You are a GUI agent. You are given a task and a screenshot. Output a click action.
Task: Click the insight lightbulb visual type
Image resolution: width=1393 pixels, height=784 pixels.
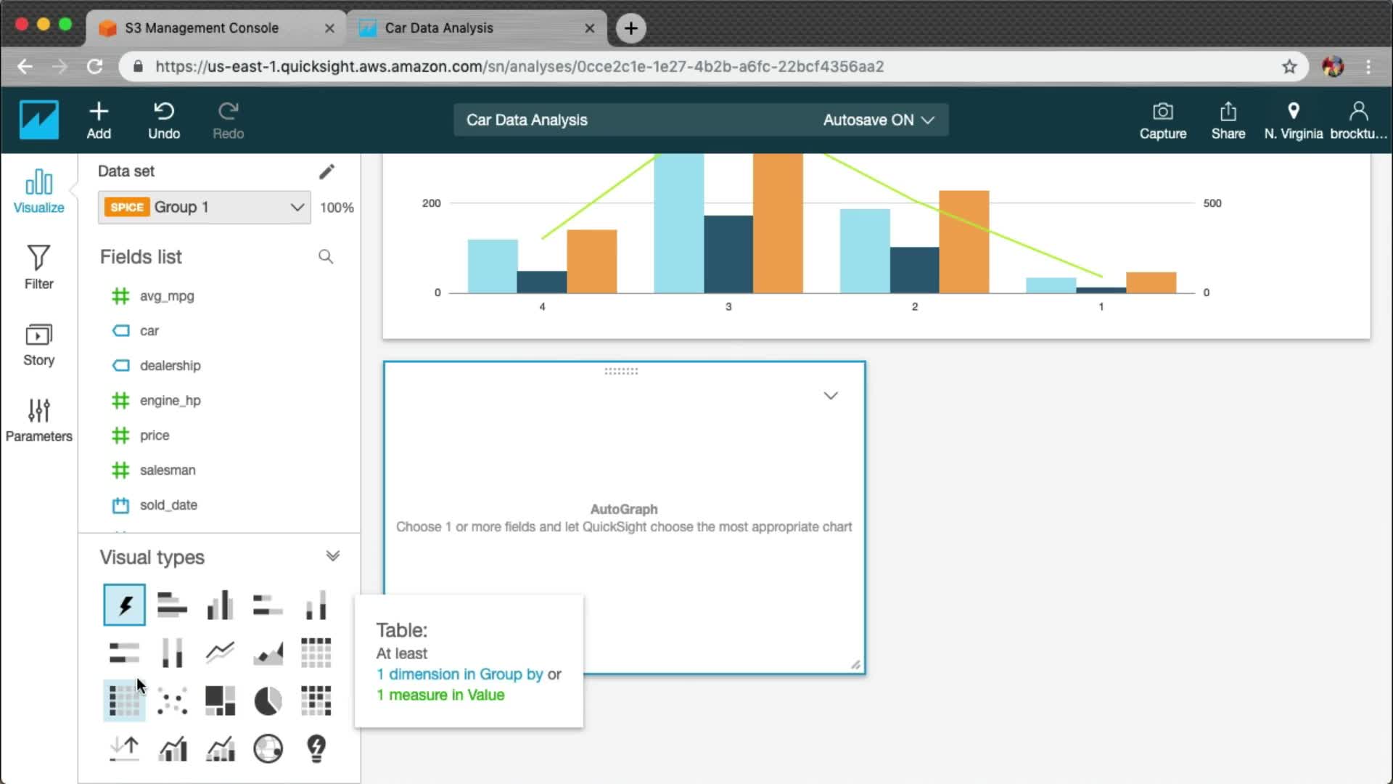[316, 748]
